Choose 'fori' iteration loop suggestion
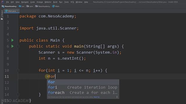 [83, 87]
